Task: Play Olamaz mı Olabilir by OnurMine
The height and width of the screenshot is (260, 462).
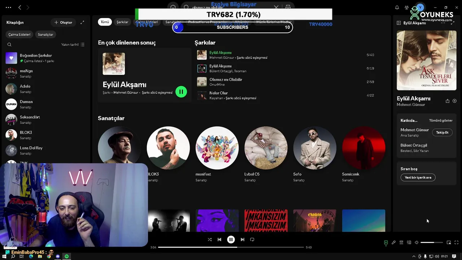Action: click(287, 82)
